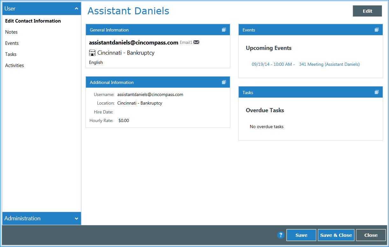This screenshot has width=389, height=247.
Task: Select Tasks in the sidebar
Action: [x=11, y=54]
